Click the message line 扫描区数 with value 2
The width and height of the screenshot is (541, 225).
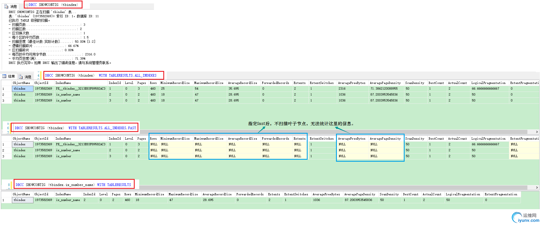[x=45, y=29]
